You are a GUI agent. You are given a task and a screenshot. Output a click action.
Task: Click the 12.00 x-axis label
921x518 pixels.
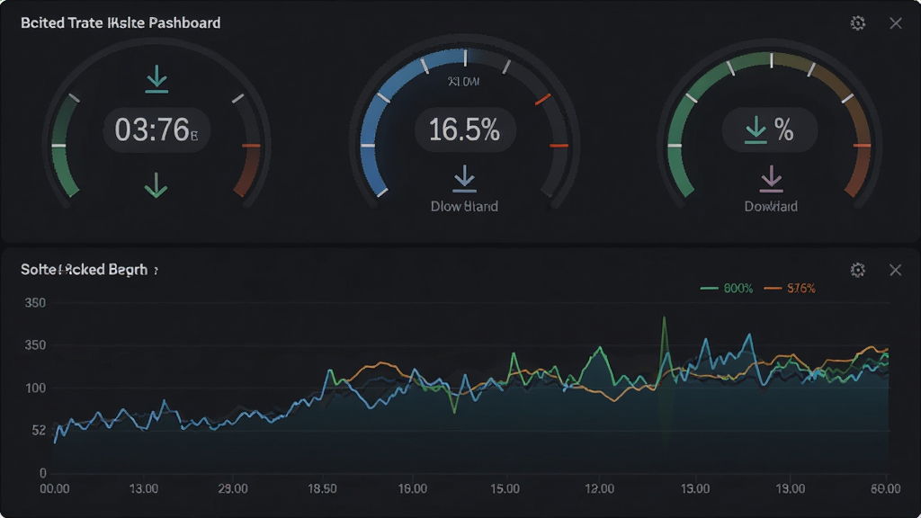(599, 488)
